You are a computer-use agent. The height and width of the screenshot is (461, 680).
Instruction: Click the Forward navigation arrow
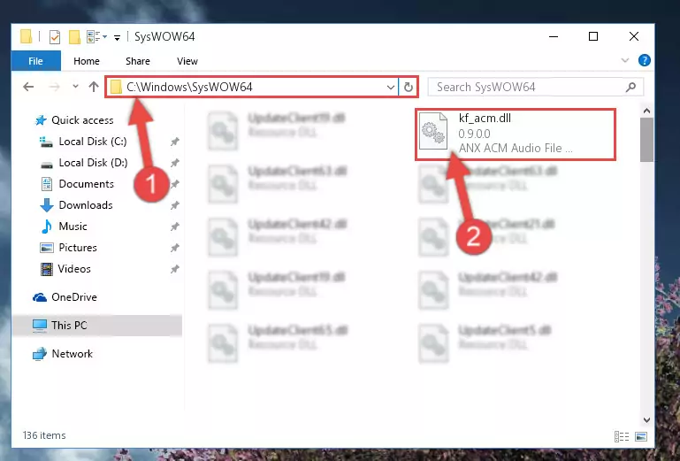pos(54,87)
